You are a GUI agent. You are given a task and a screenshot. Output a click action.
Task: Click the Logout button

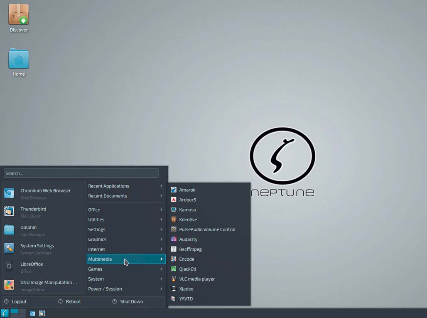(x=15, y=302)
